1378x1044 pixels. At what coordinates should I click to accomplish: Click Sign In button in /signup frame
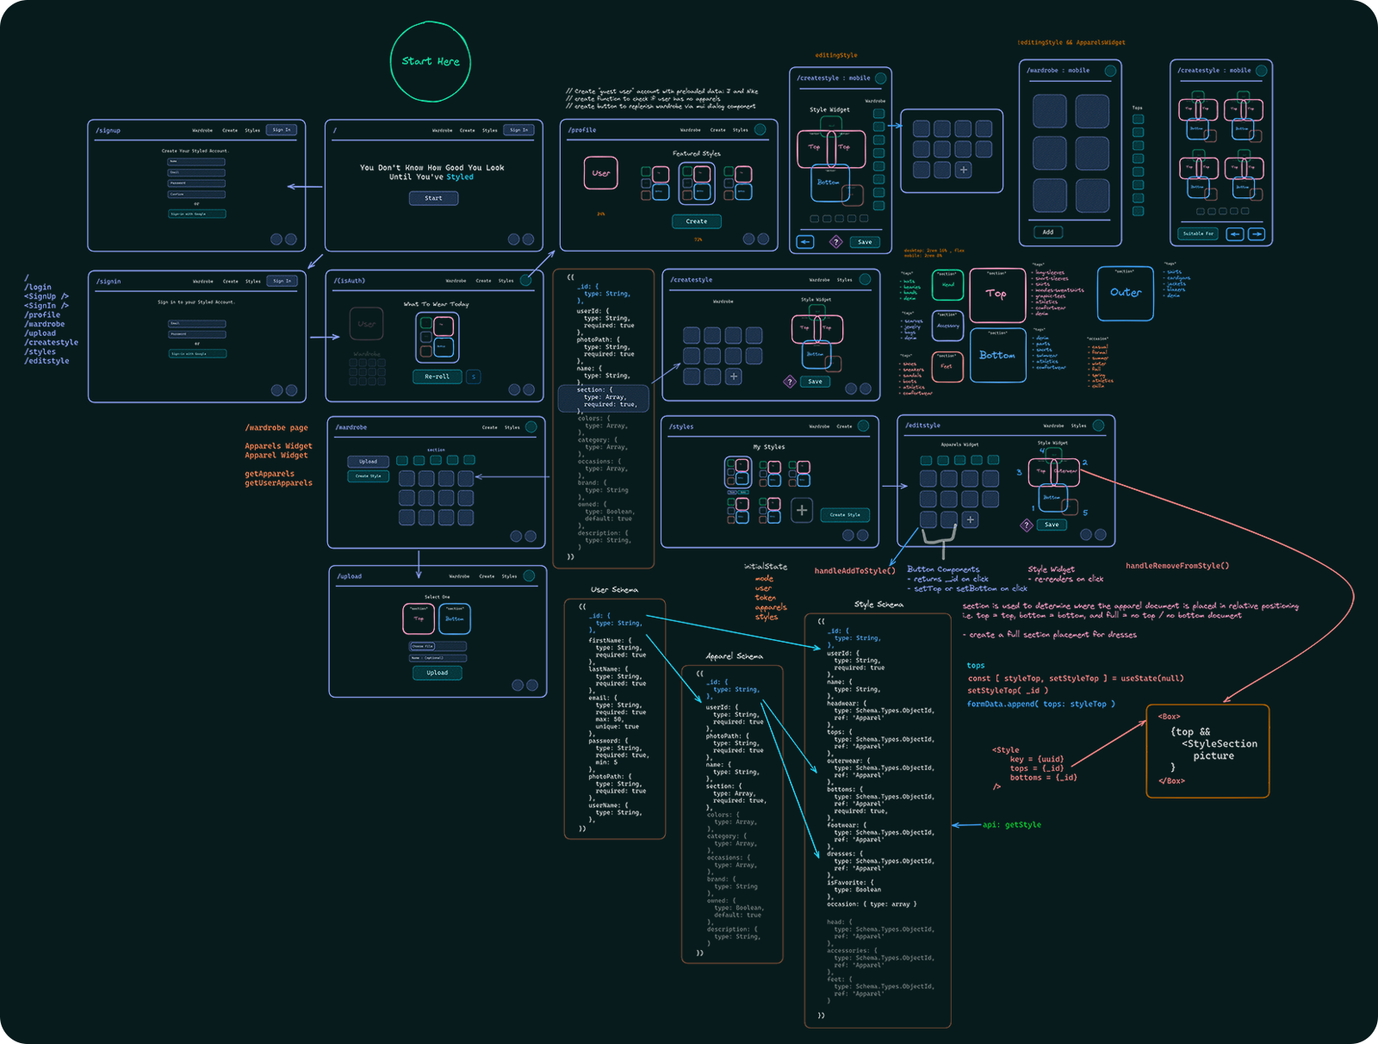click(282, 130)
